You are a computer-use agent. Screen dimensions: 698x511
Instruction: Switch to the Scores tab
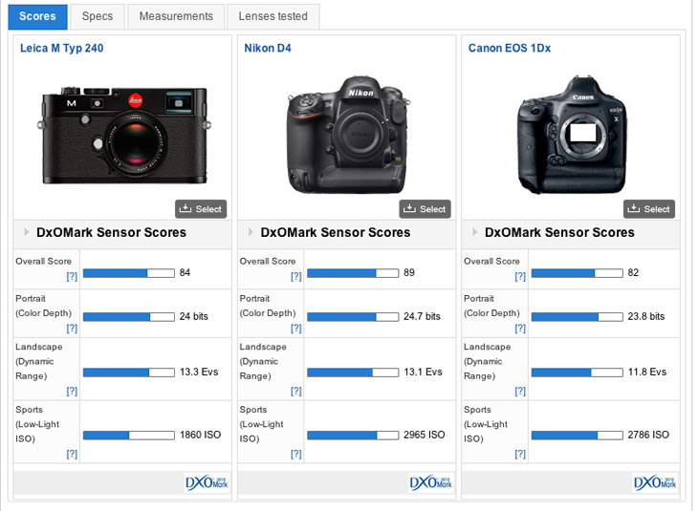[38, 16]
